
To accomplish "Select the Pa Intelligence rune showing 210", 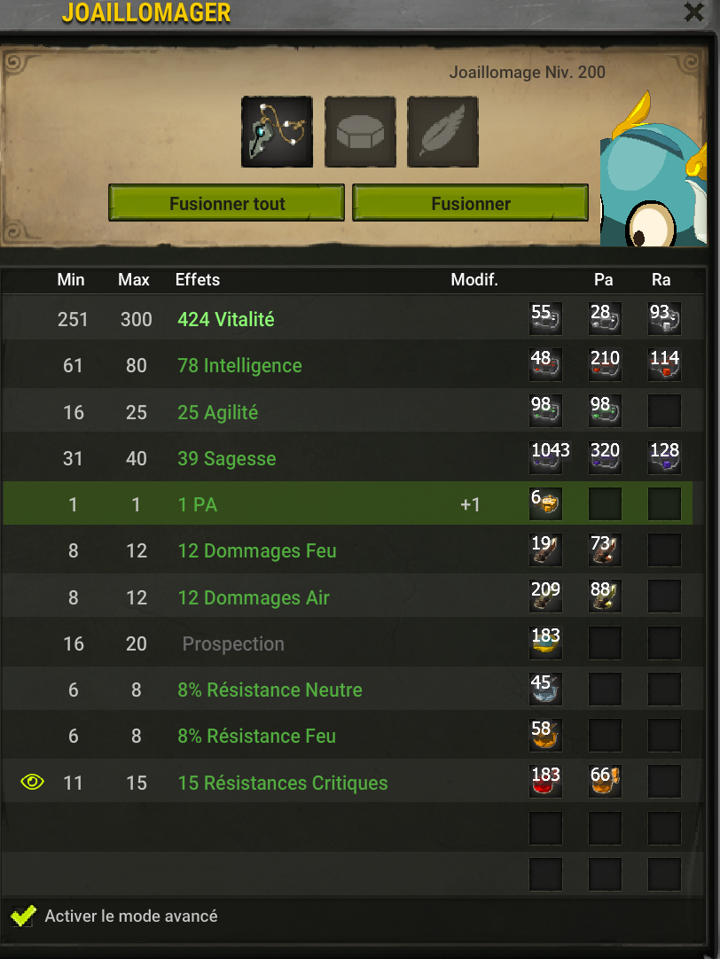I will pos(605,365).
